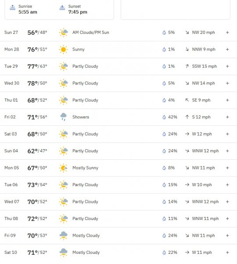This screenshot has width=237, height=264.
Task: Click the AM Clouds/PM Sun description text
Action: point(91,32)
